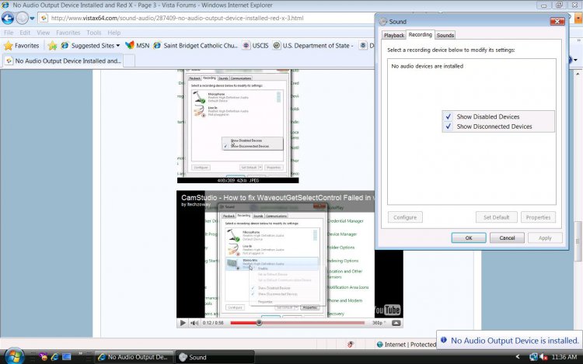
Task: Open the Favorites star button
Action: pyautogui.click(x=22, y=46)
